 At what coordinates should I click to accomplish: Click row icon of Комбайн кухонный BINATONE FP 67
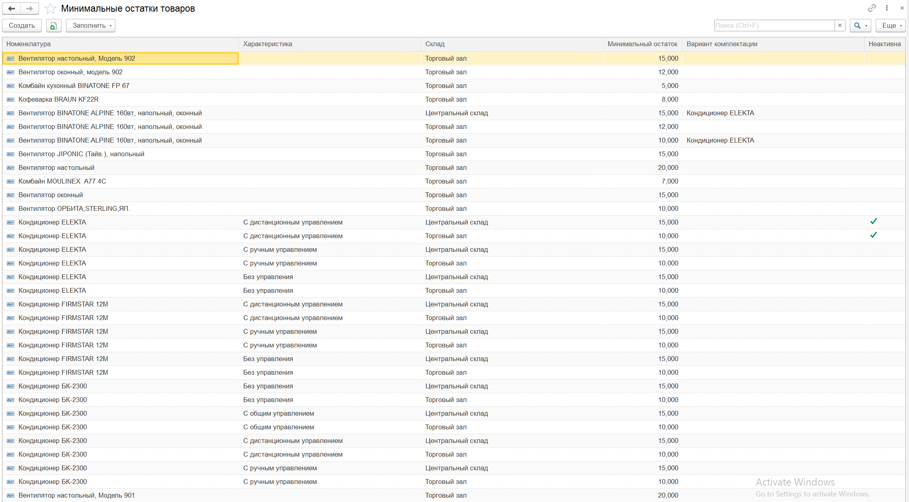point(10,86)
